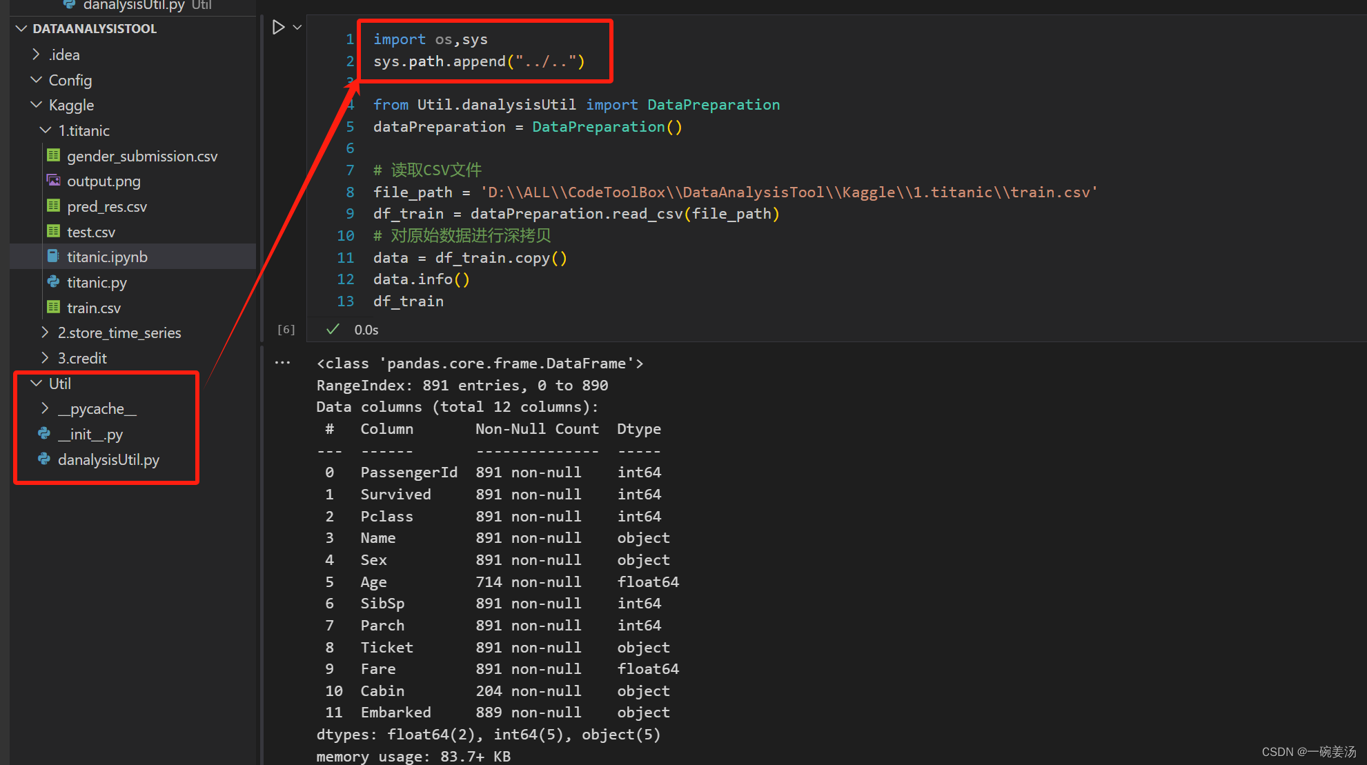
Task: Open train.csv from the file tree
Action: click(x=94, y=308)
